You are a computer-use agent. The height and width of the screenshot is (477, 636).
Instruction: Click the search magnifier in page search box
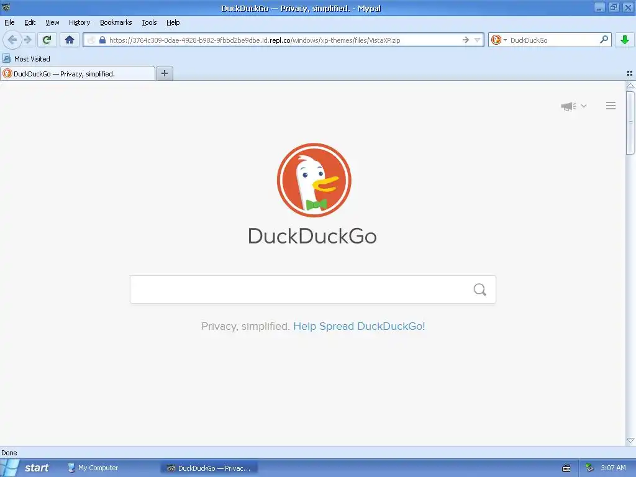[x=480, y=289]
